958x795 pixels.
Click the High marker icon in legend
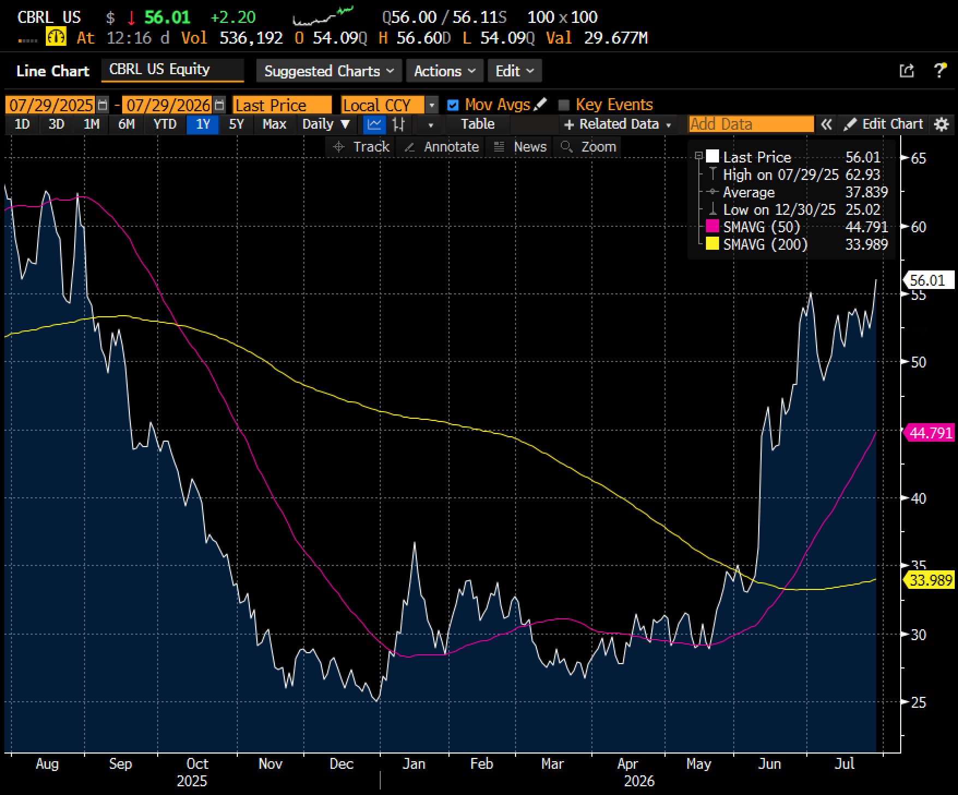[x=712, y=174]
